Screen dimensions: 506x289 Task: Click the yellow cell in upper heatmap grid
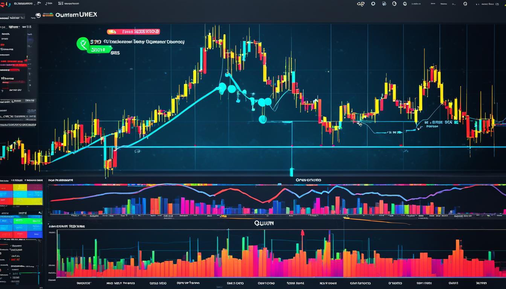(x=20, y=187)
